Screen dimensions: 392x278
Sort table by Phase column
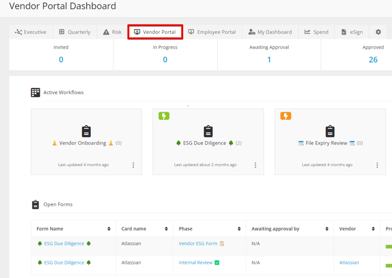coord(239,229)
